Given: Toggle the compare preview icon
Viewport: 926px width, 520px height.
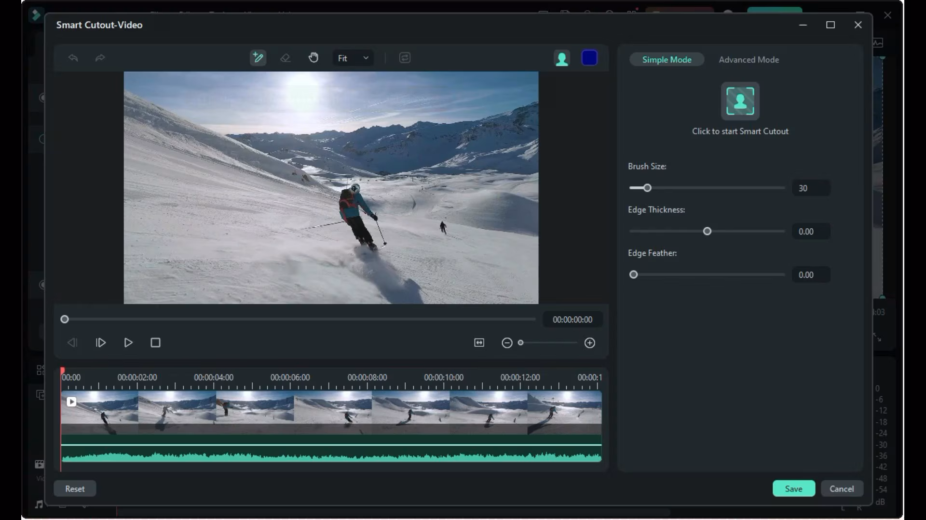Looking at the screenshot, I should coord(405,58).
